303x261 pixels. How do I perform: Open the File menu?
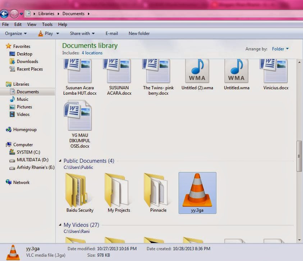(5, 24)
